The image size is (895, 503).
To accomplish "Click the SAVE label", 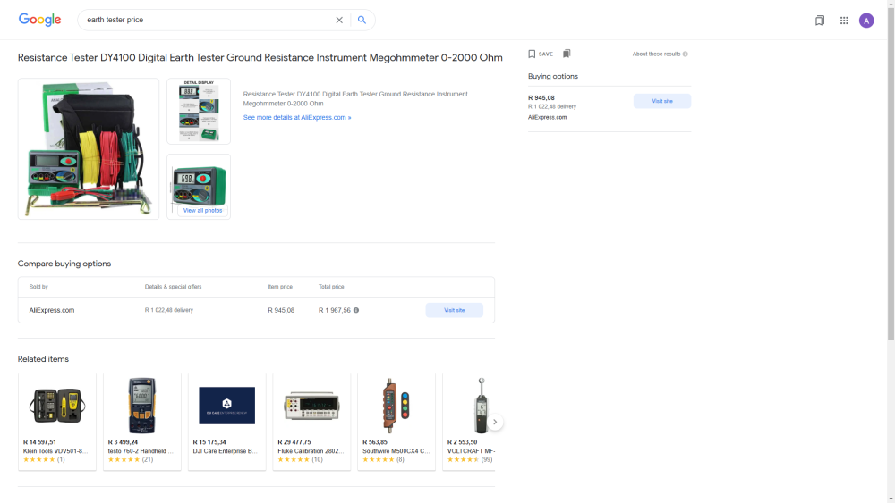I will (x=546, y=54).
